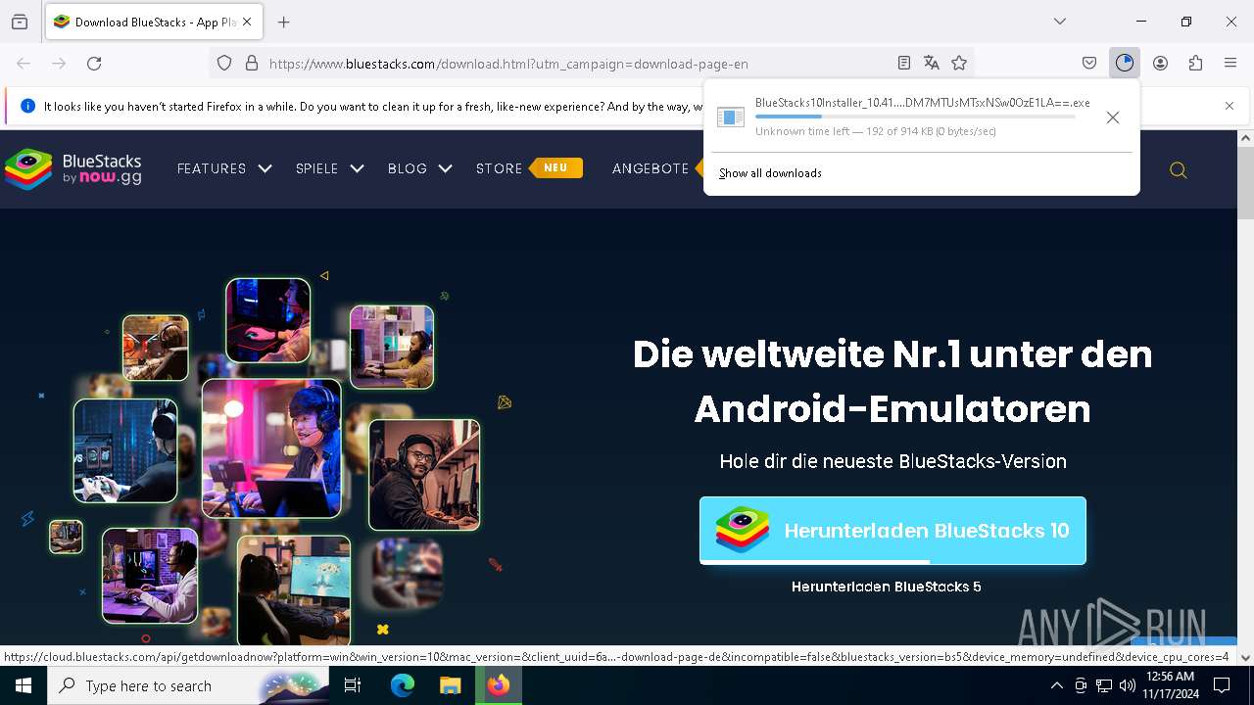This screenshot has width=1254, height=705.
Task: Open the Windows Start menu
Action: (24, 685)
